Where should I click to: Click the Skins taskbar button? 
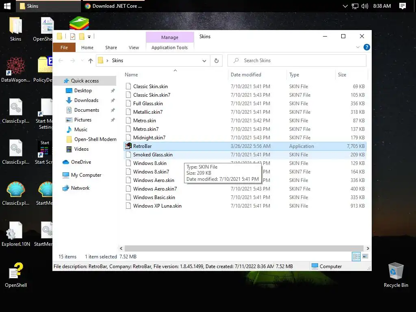click(48, 6)
